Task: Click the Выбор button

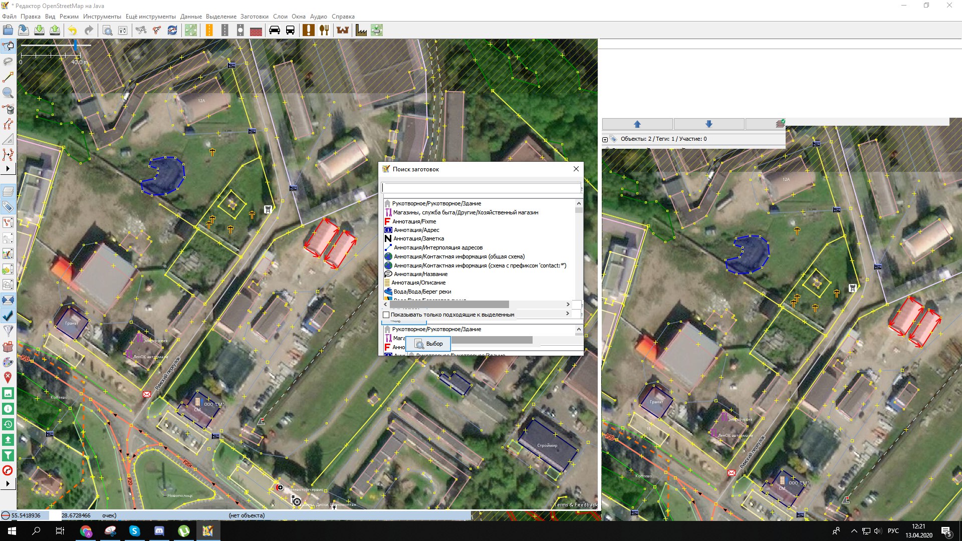Action: [428, 344]
